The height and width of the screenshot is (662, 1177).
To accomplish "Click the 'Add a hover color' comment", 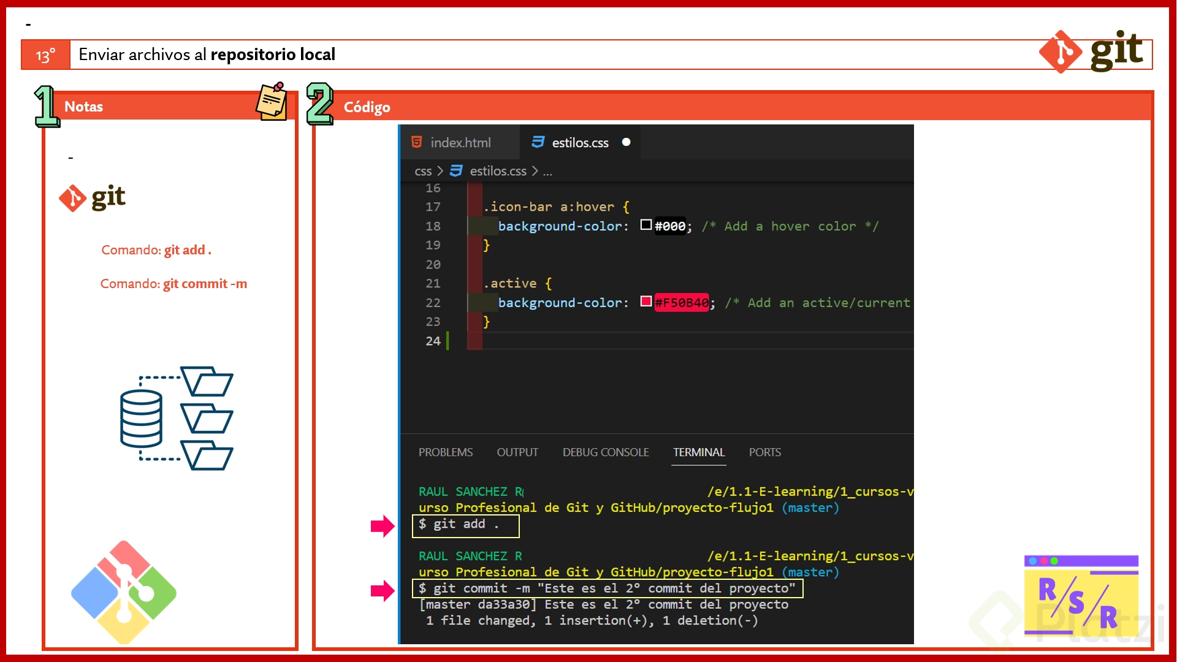I will [790, 226].
